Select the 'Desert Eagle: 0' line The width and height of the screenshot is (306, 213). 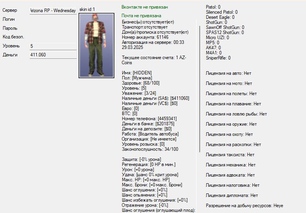tap(220, 17)
